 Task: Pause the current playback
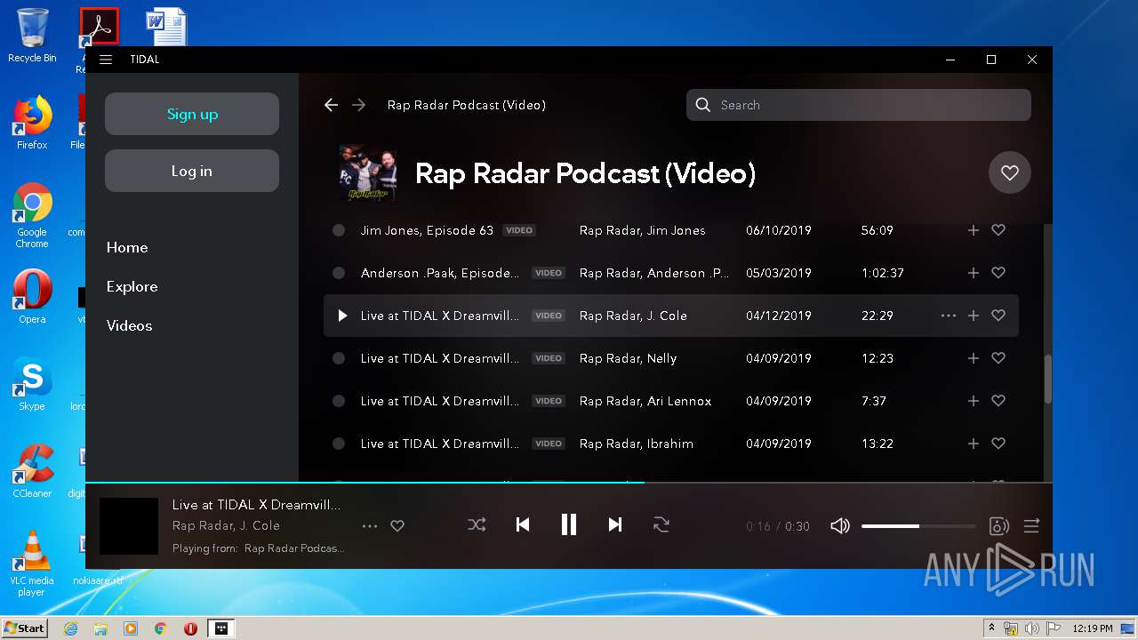click(x=569, y=525)
